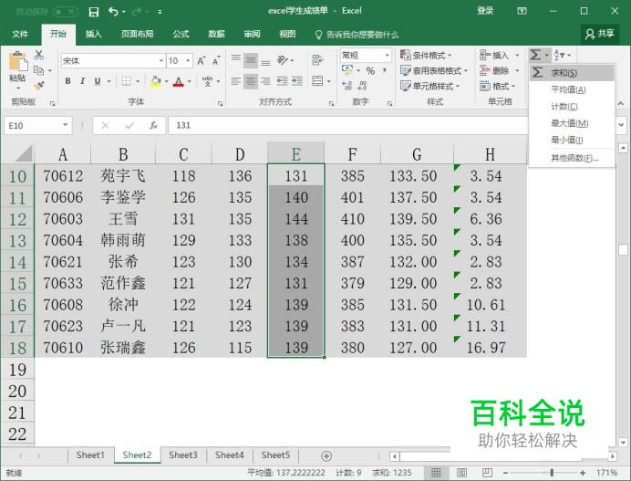Toggle the AutoSave switch

[x=65, y=12]
